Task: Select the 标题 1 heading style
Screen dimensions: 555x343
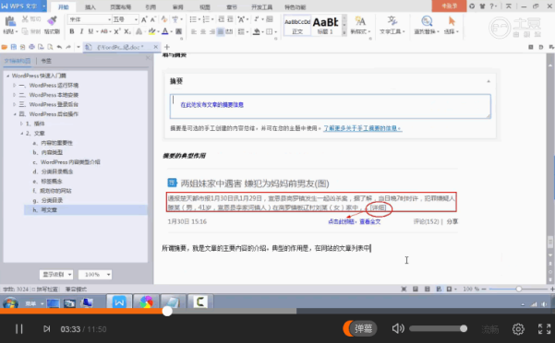Action: (x=325, y=26)
